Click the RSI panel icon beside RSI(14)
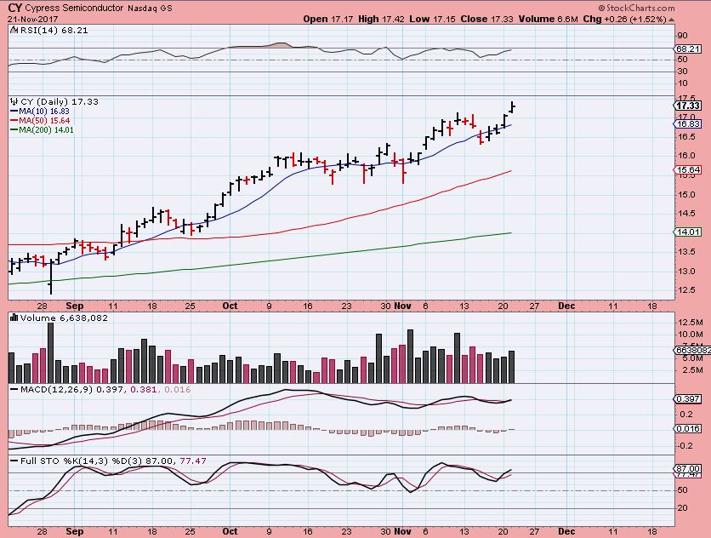The height and width of the screenshot is (538, 711). [x=14, y=30]
